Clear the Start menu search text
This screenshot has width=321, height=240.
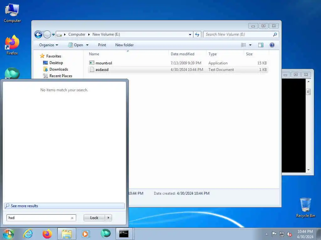(72, 218)
